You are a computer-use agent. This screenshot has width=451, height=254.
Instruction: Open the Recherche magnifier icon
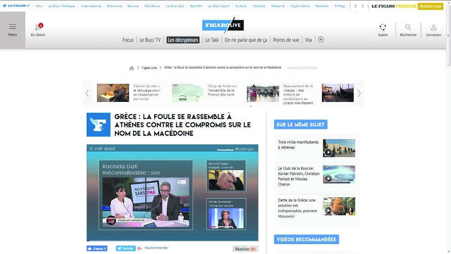click(408, 28)
